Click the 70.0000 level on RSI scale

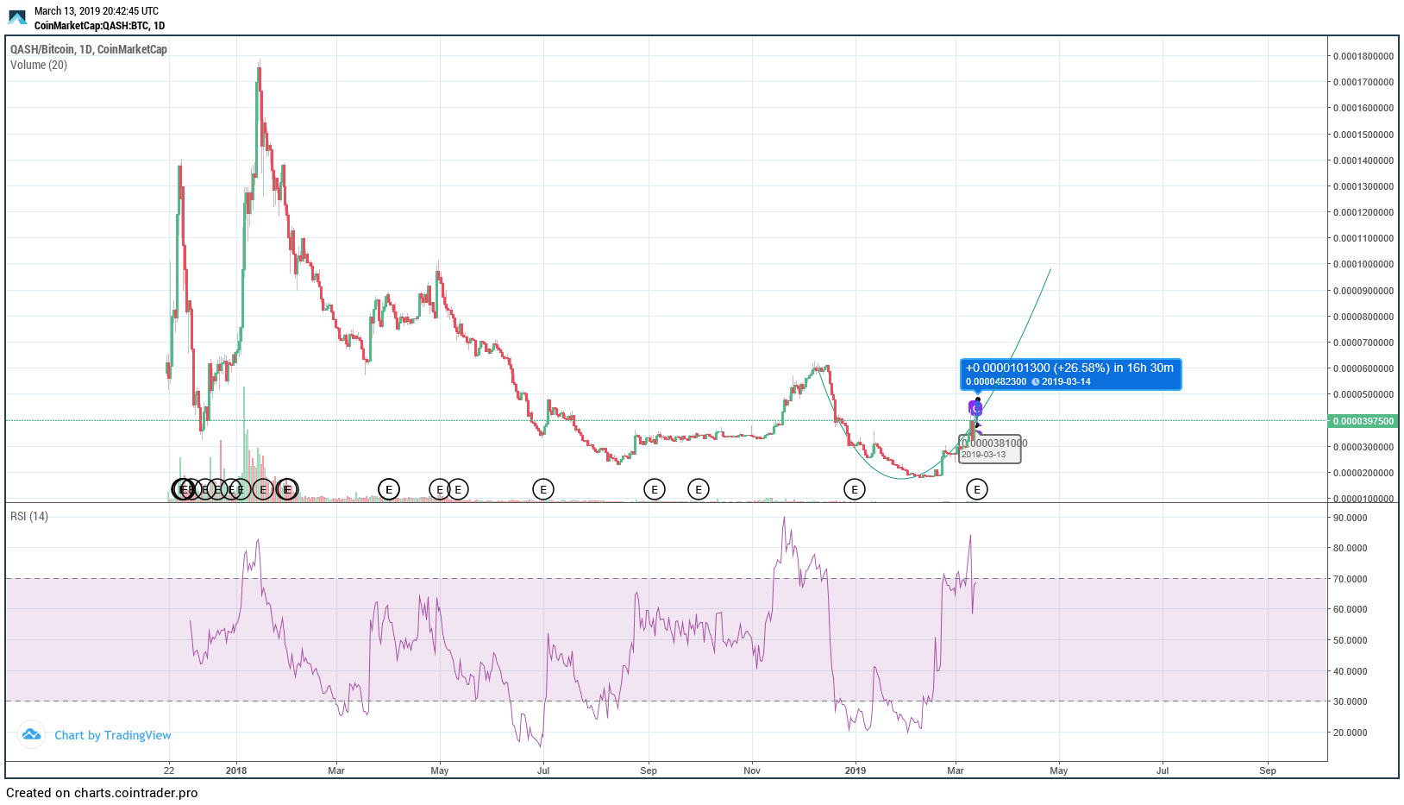click(1350, 579)
